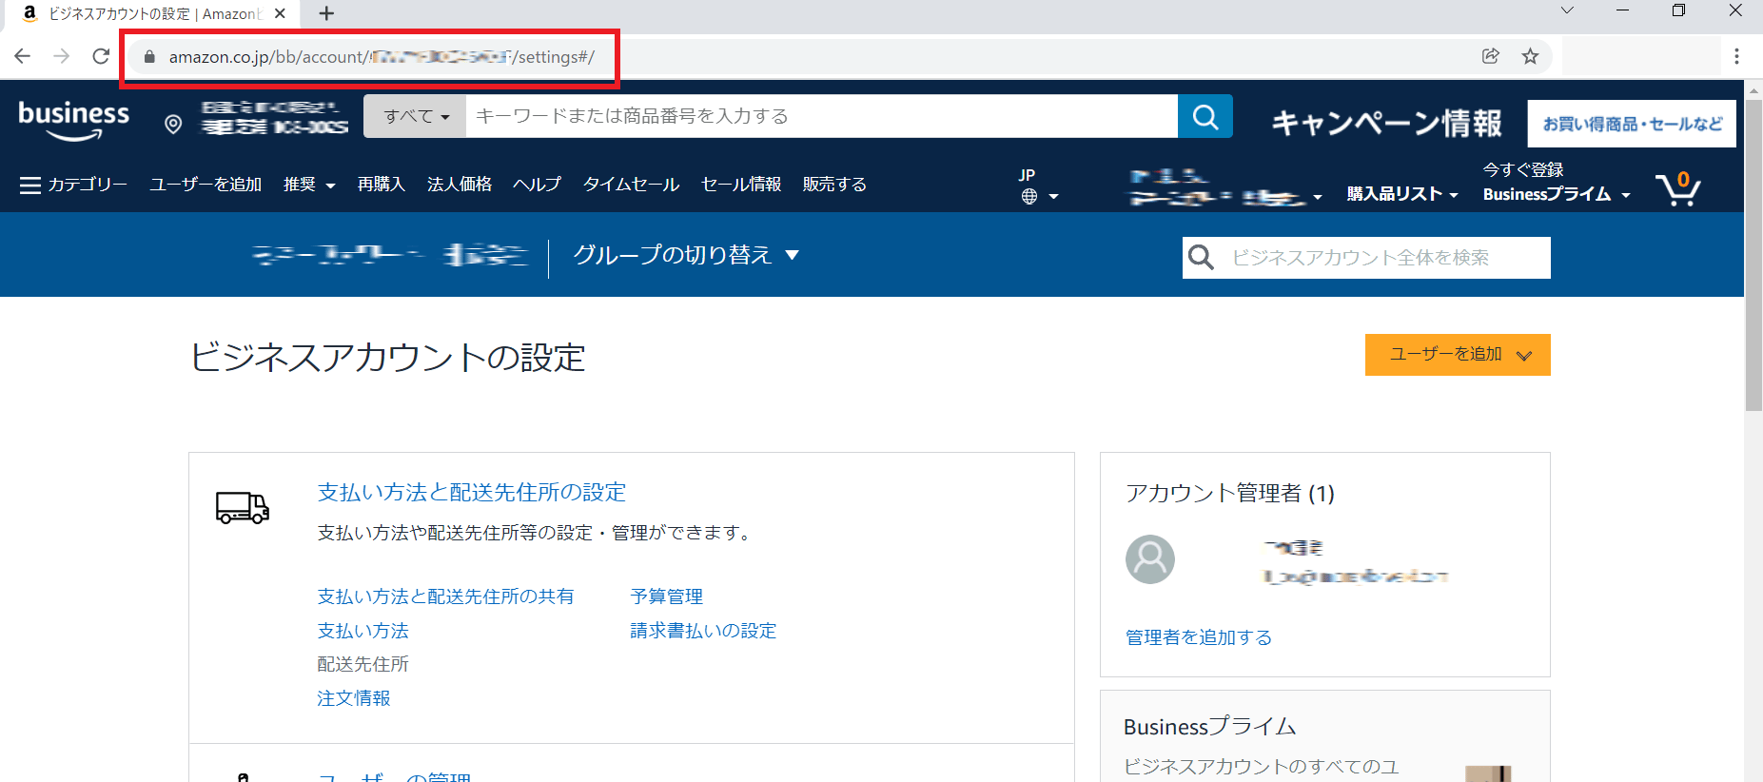Open 請求書払いの設定 link

pyautogui.click(x=703, y=631)
